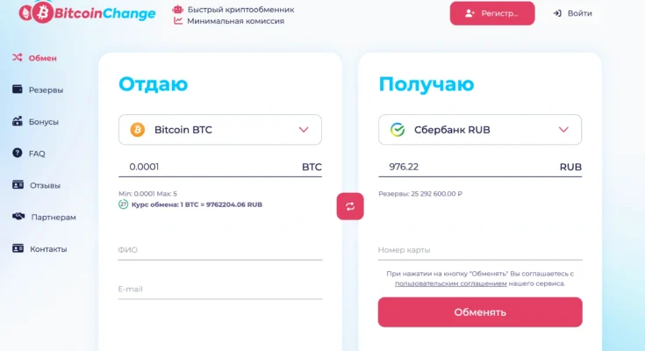Click the FAQ question mark icon

18,153
